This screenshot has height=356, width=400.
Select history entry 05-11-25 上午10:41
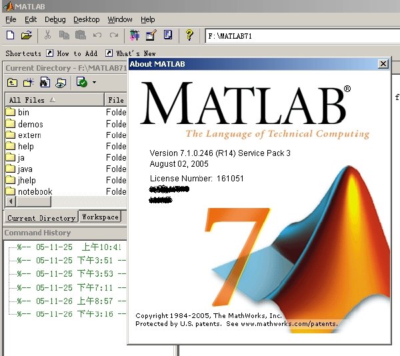click(x=69, y=247)
